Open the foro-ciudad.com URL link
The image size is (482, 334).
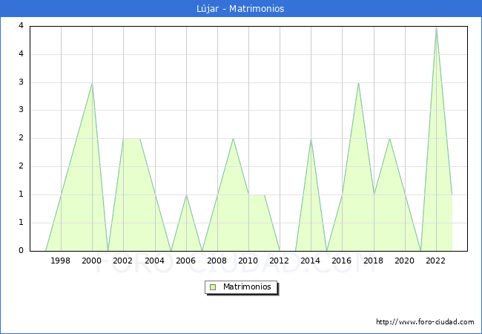pos(425,322)
